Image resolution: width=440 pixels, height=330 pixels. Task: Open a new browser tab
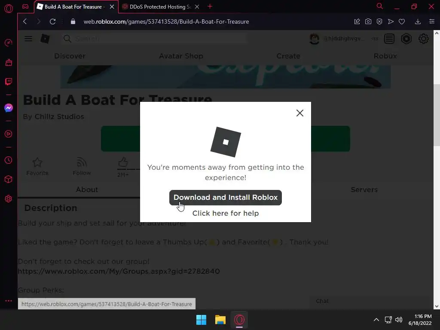[x=210, y=6]
